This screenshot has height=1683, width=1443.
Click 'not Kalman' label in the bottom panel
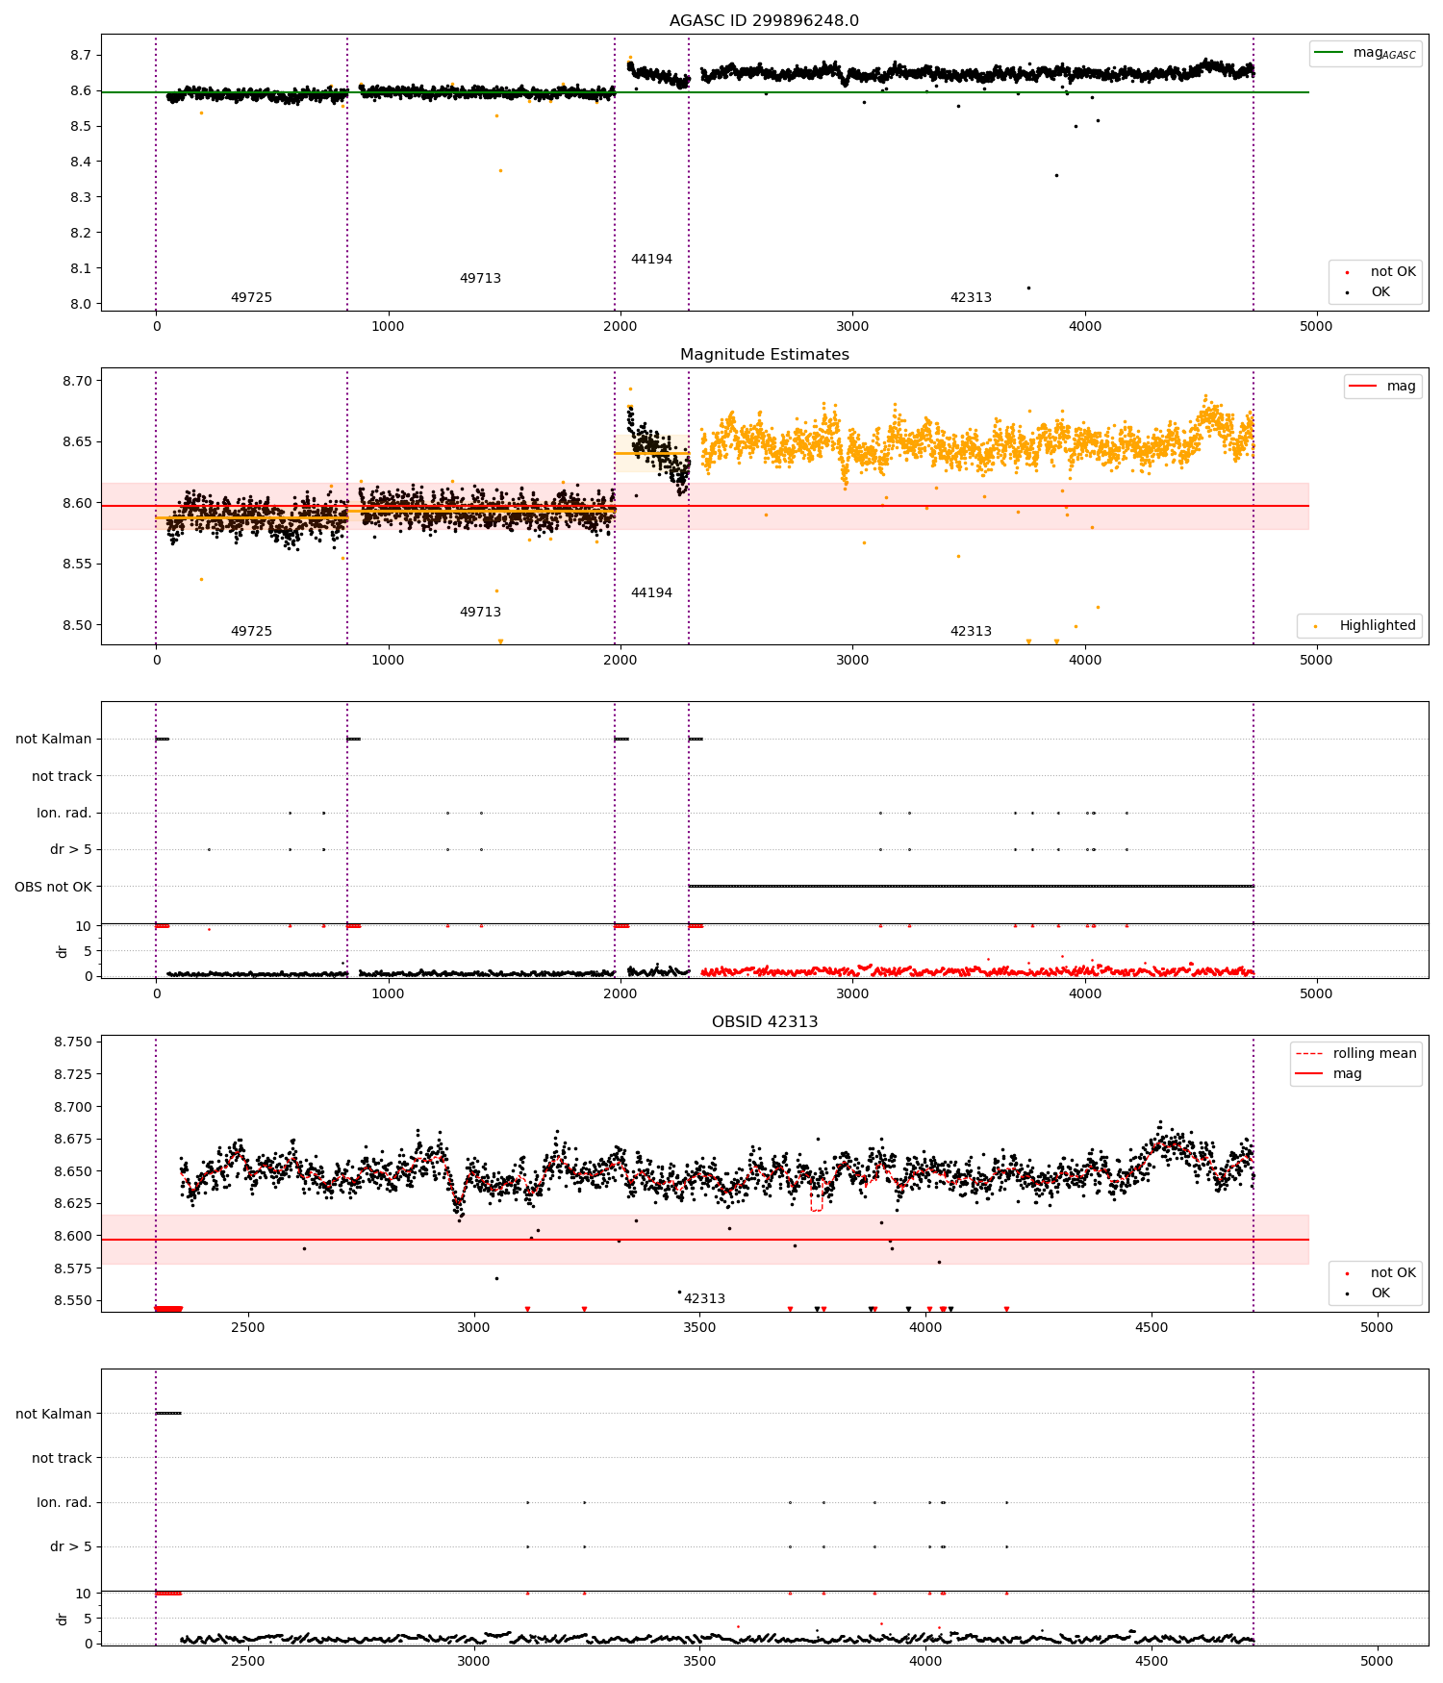click(53, 1414)
